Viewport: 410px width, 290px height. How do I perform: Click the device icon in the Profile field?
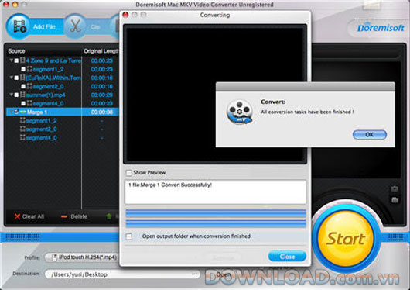point(54,257)
